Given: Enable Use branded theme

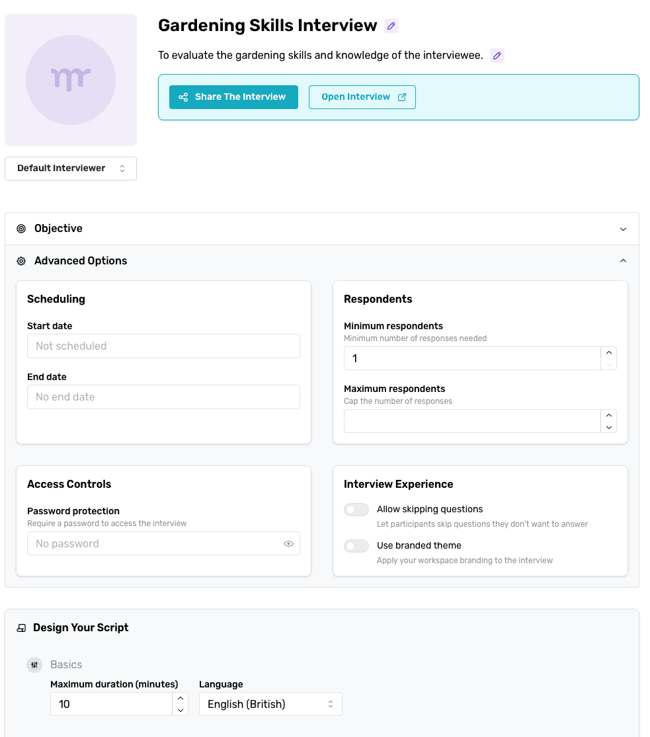Looking at the screenshot, I should coord(356,545).
